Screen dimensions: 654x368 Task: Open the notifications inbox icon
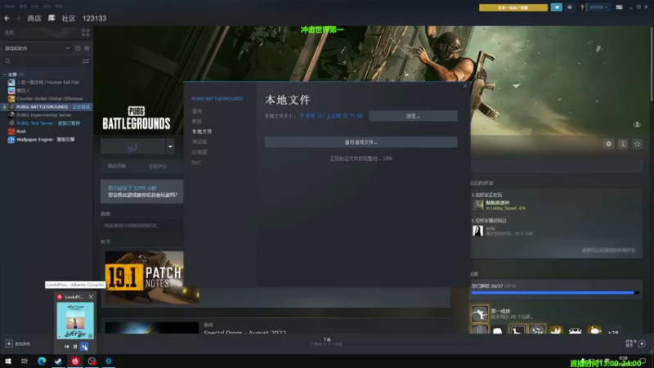570,7
